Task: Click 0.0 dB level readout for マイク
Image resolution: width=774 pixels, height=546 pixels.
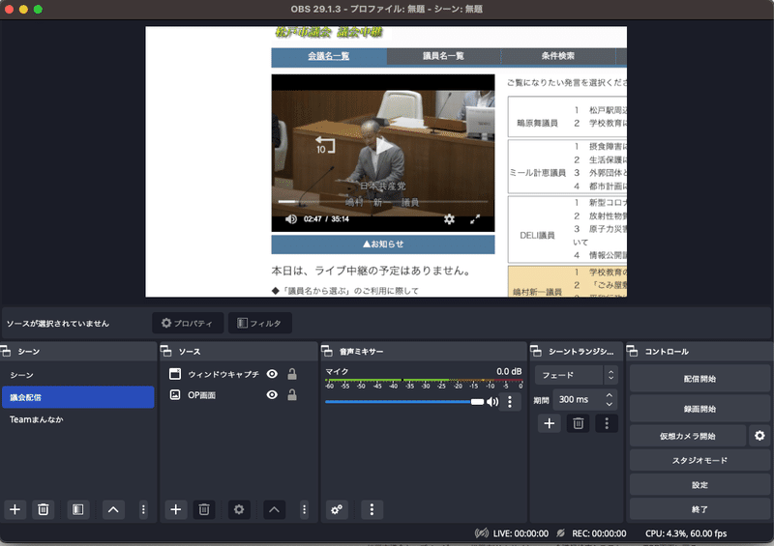Action: coord(509,371)
